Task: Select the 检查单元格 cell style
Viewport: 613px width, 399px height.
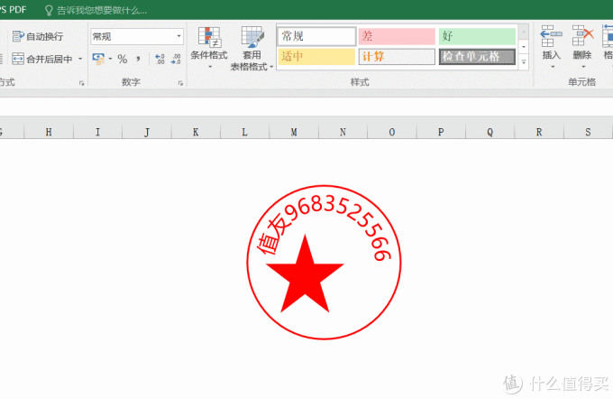Action: tap(477, 56)
